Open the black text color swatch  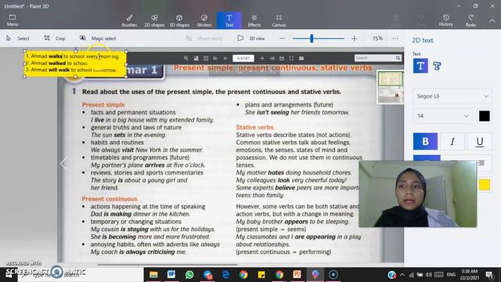click(x=484, y=116)
